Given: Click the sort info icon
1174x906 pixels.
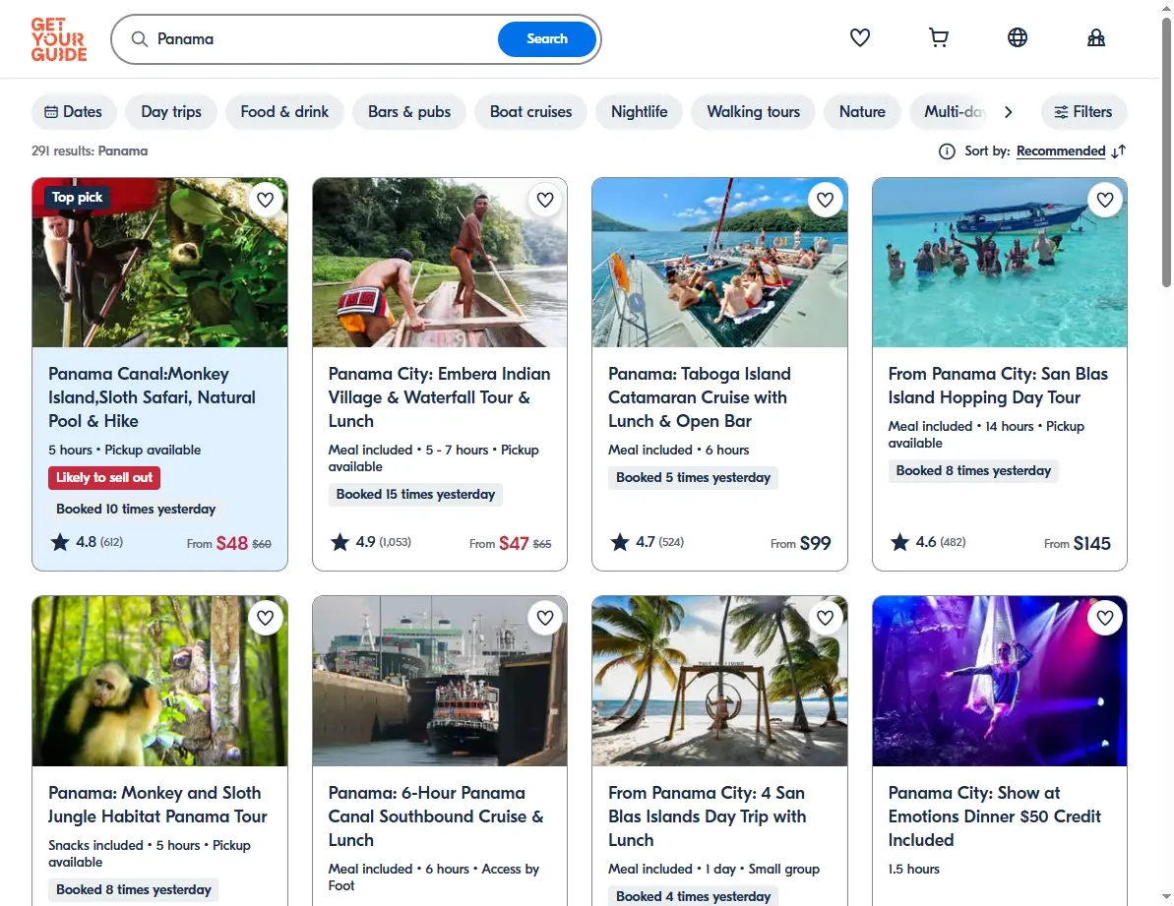Looking at the screenshot, I should click(947, 151).
